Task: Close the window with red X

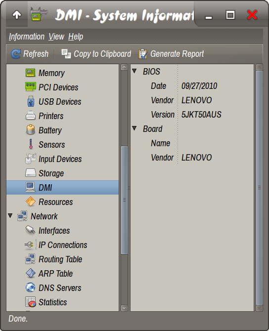Action: coord(252,15)
